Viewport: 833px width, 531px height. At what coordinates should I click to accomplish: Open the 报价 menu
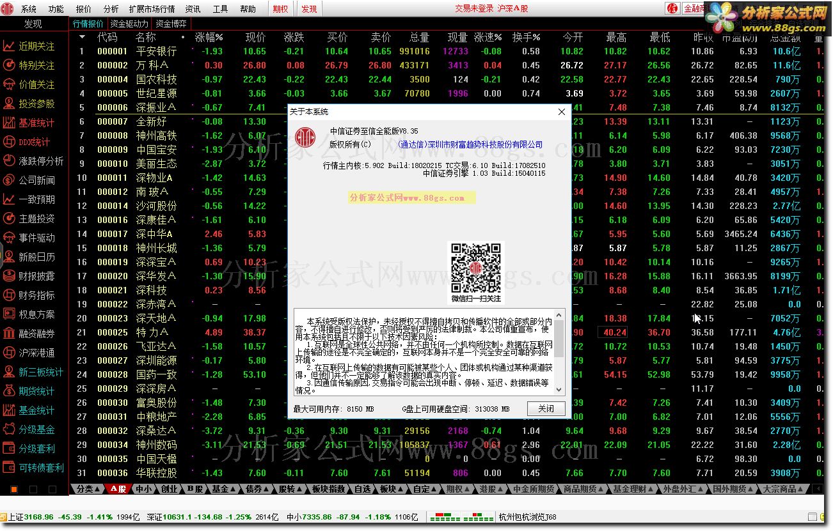tap(84, 9)
